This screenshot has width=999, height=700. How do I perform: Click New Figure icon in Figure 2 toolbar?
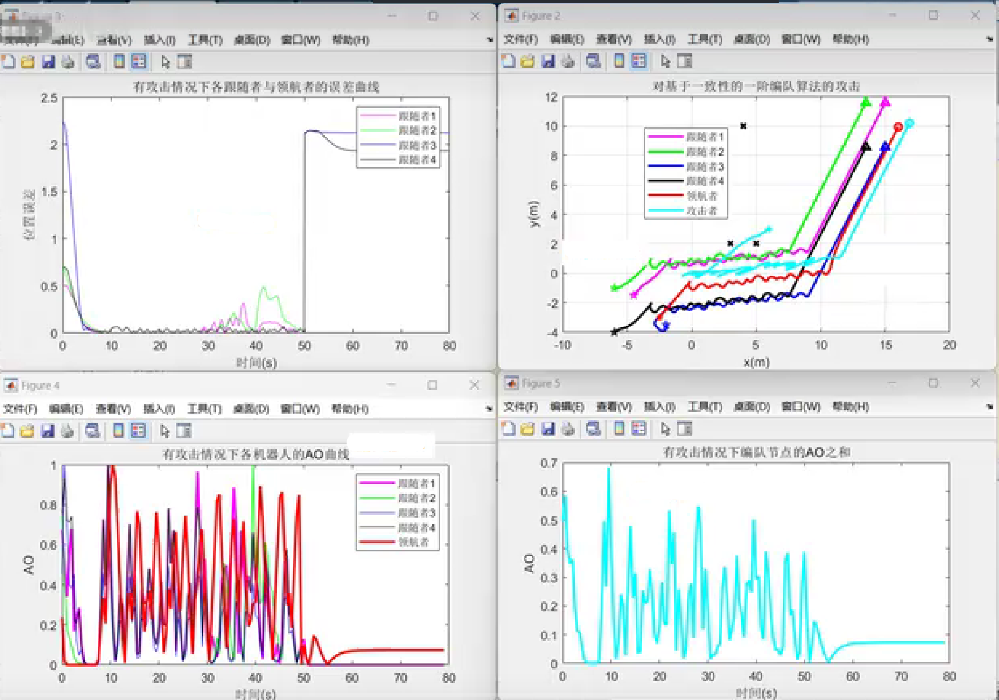coord(508,61)
